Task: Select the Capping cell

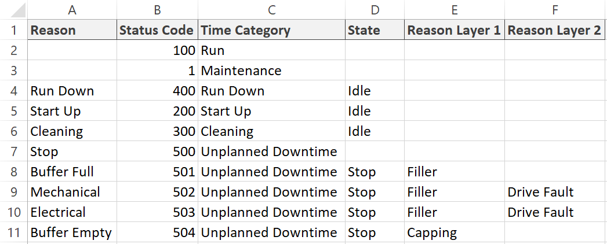Action: point(455,232)
